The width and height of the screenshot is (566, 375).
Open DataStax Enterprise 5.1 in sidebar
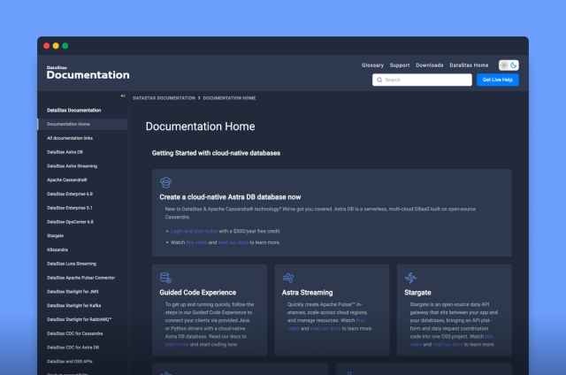tap(70, 208)
